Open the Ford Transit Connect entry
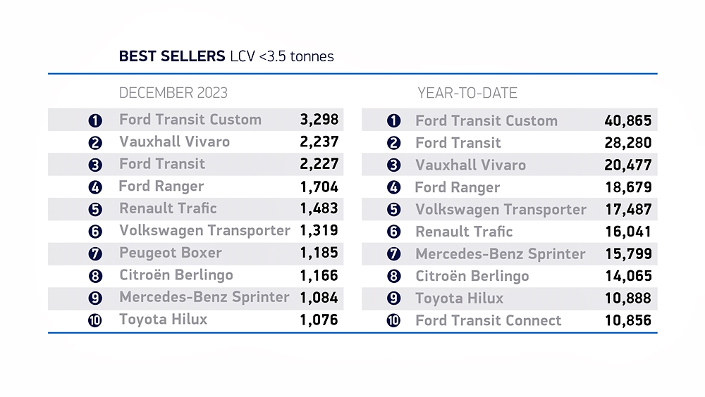 click(x=488, y=321)
